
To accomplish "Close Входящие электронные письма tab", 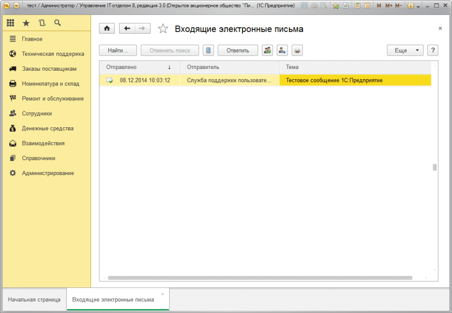I will [162, 294].
